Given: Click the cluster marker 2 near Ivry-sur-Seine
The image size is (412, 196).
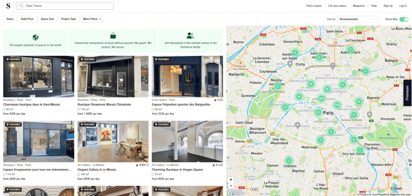Looking at the screenshot, I should (360, 151).
